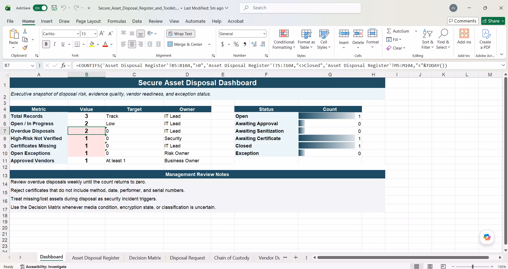Toggle Wrap Text for the cell
The image size is (508, 269).
tap(181, 34)
